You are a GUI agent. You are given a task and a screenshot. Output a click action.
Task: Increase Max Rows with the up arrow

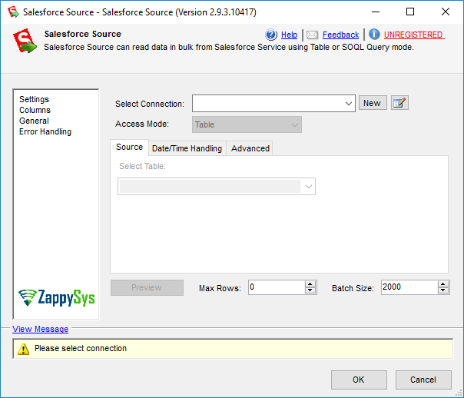310,284
